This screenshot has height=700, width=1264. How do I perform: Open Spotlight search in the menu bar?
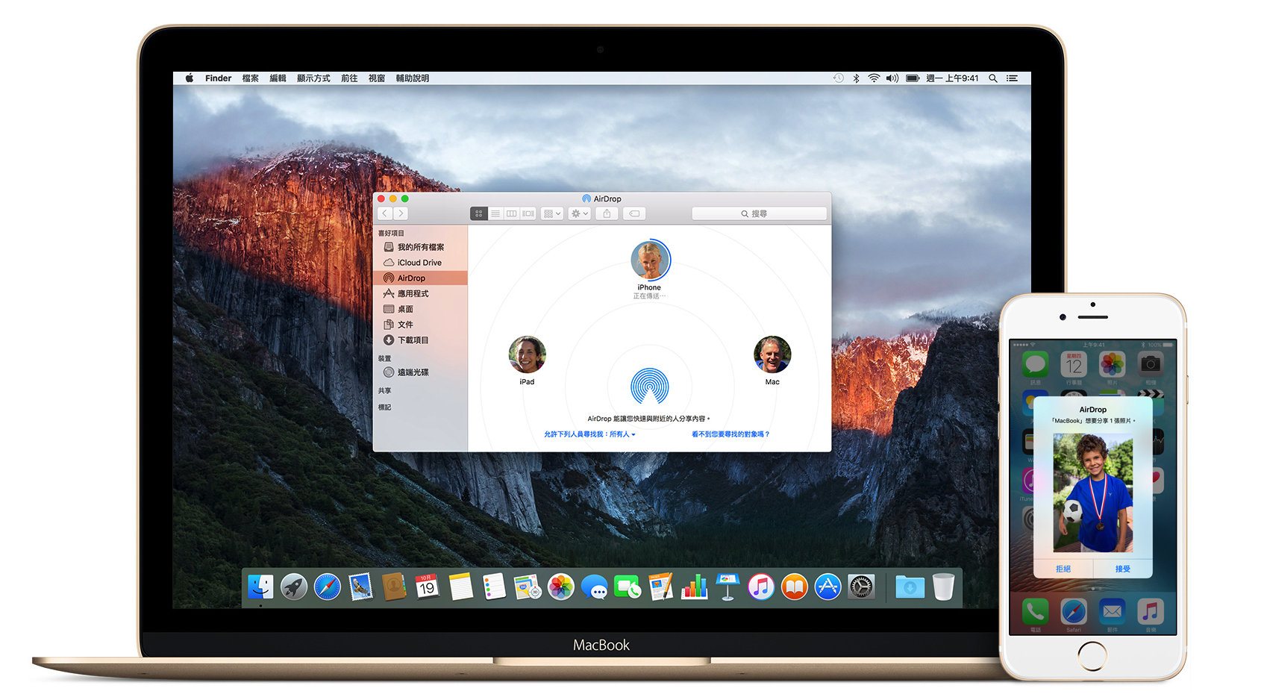(x=992, y=78)
